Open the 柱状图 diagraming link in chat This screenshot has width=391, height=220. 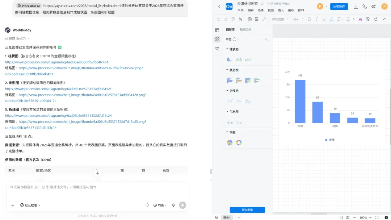coord(56,62)
